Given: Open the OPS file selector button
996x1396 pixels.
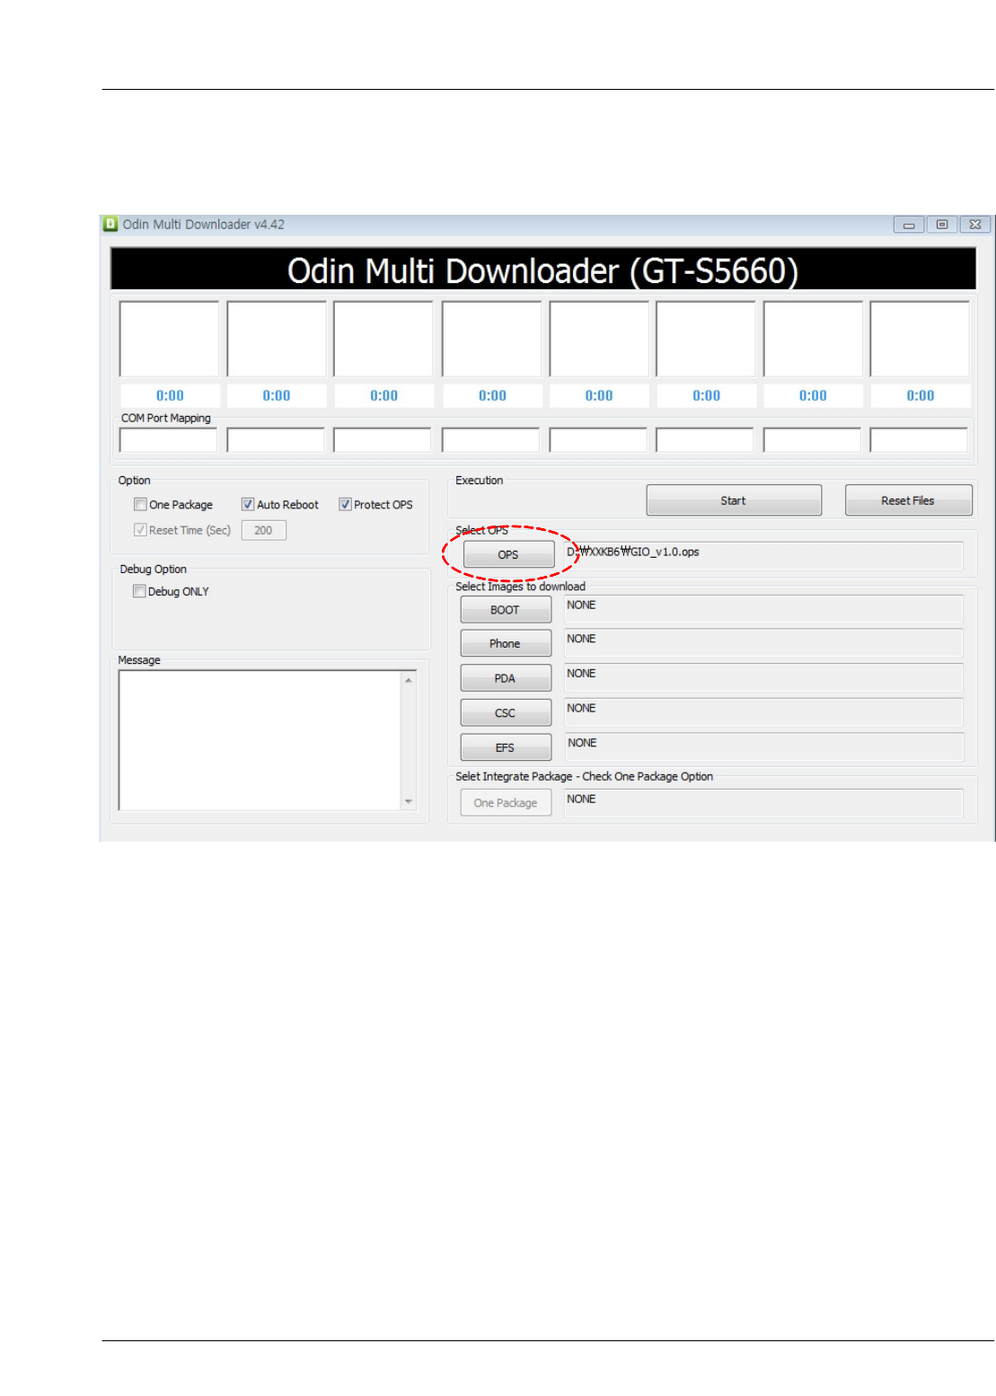Looking at the screenshot, I should pos(508,554).
